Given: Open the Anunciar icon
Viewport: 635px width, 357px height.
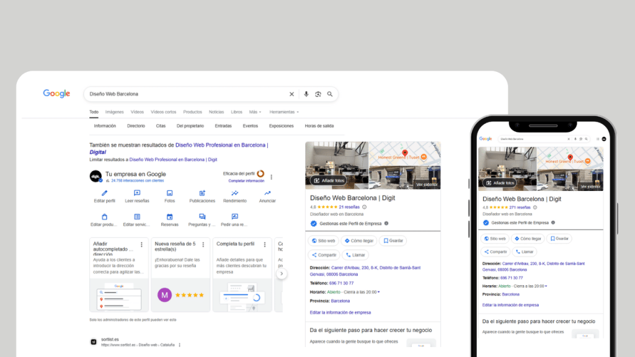Looking at the screenshot, I should click(x=267, y=193).
